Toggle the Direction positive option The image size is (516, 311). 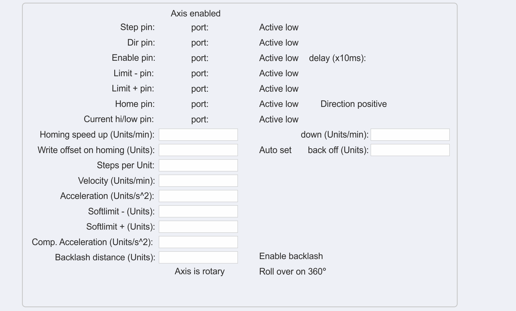[x=353, y=104]
